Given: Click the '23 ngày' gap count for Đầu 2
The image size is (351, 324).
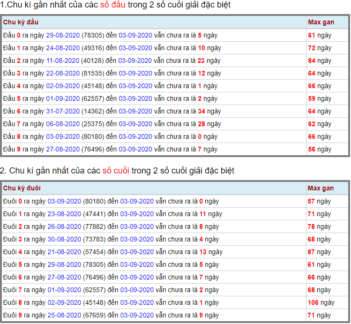Looking at the screenshot, I should [x=209, y=60].
